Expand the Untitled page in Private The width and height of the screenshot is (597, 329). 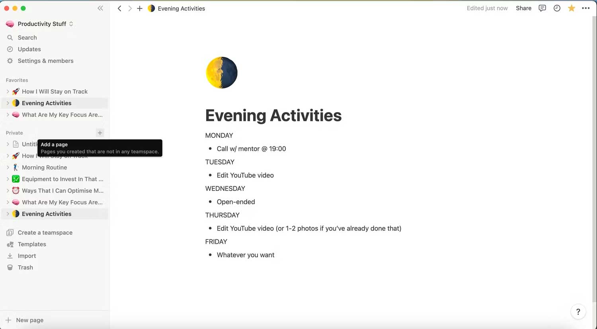tap(8, 144)
